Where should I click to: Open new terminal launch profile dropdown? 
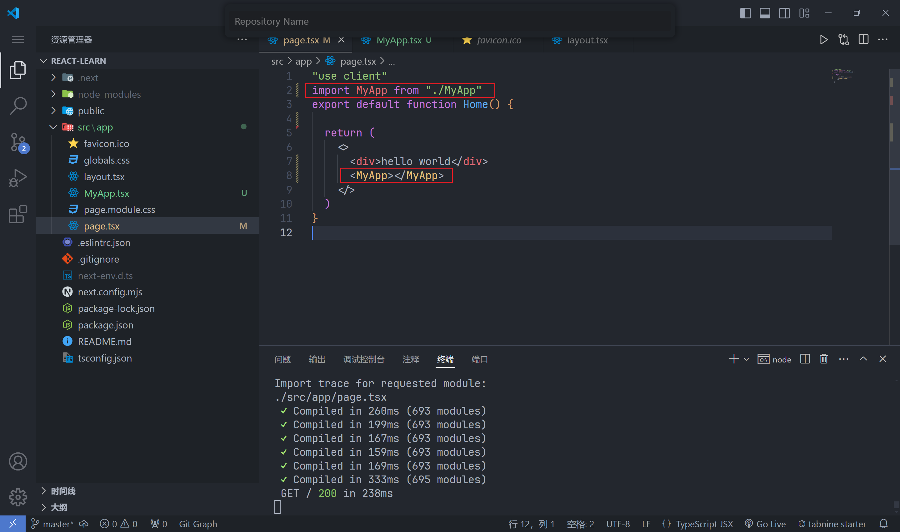coord(746,359)
